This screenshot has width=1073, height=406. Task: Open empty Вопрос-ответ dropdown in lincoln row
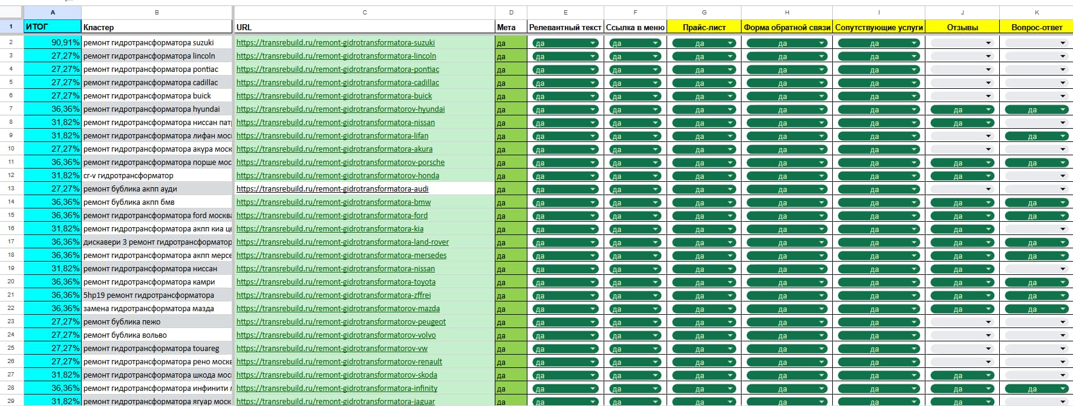[x=1037, y=56]
